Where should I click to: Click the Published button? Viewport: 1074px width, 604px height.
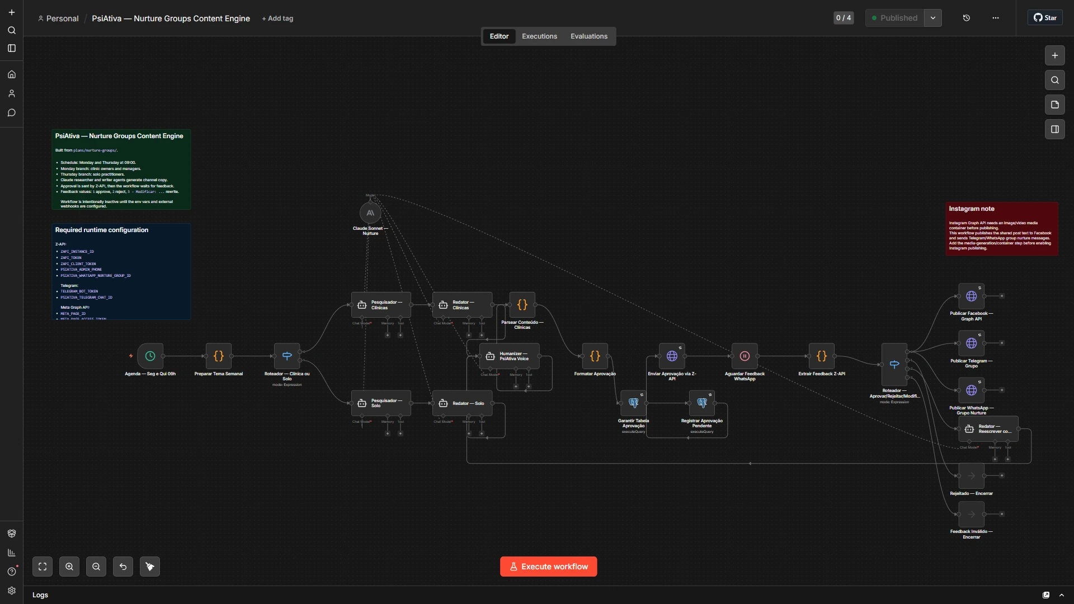pos(894,18)
